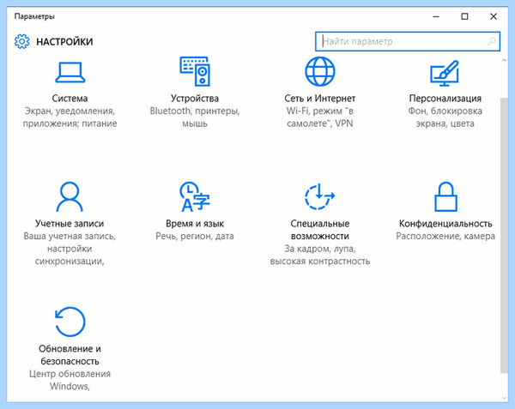The height and width of the screenshot is (409, 515).
Task: Open the Специальные возможности dashed circle icon
Action: [x=320, y=197]
